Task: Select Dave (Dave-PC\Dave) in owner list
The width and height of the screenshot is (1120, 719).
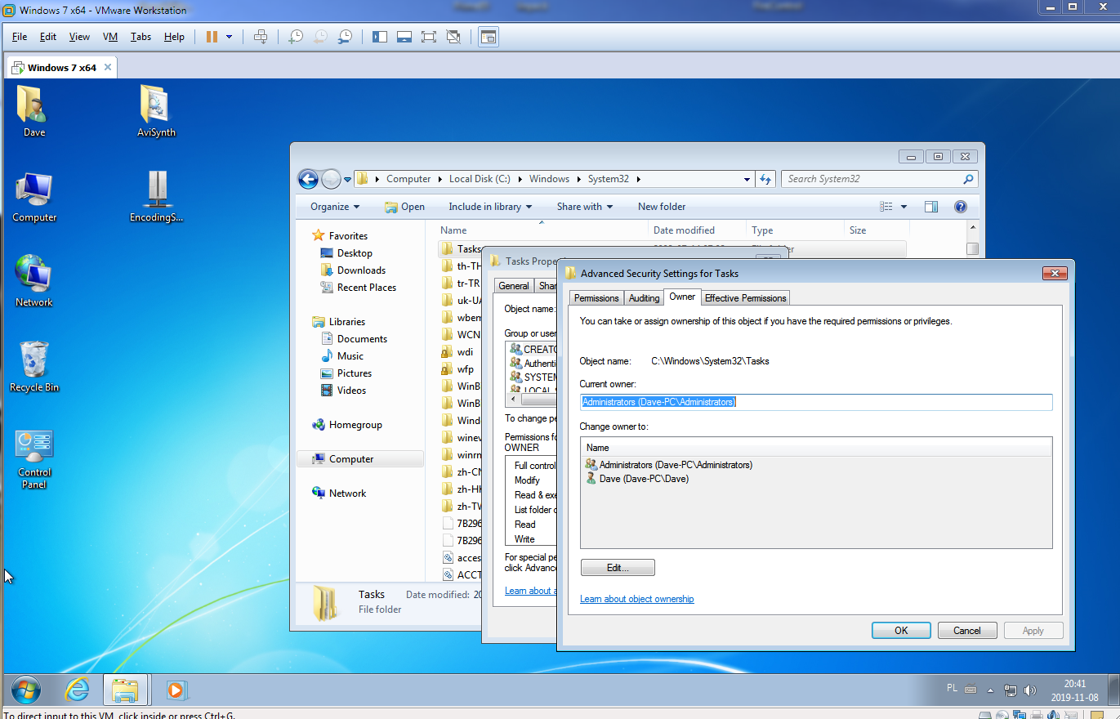Action: pos(644,479)
